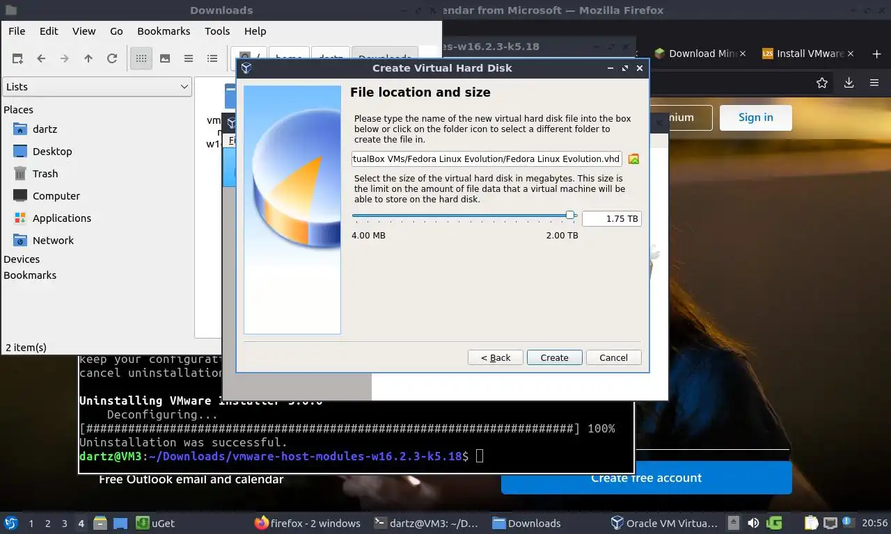Click the new tab icon in file manager toolbar
Screen dimensions: 891x534
click(x=17, y=59)
